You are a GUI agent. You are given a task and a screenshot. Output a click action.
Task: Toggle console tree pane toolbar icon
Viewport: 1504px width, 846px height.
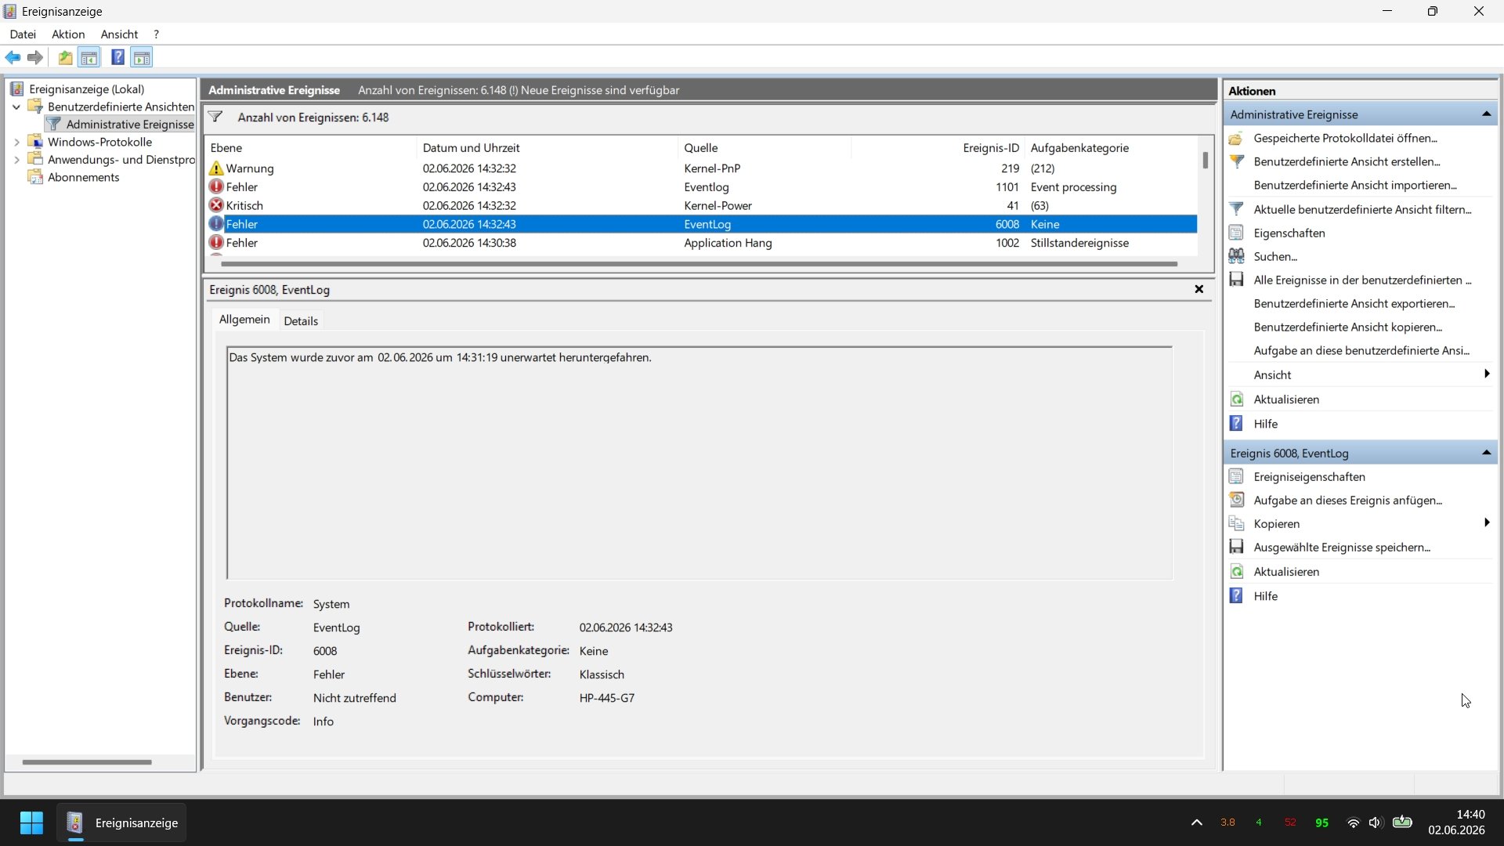click(89, 57)
